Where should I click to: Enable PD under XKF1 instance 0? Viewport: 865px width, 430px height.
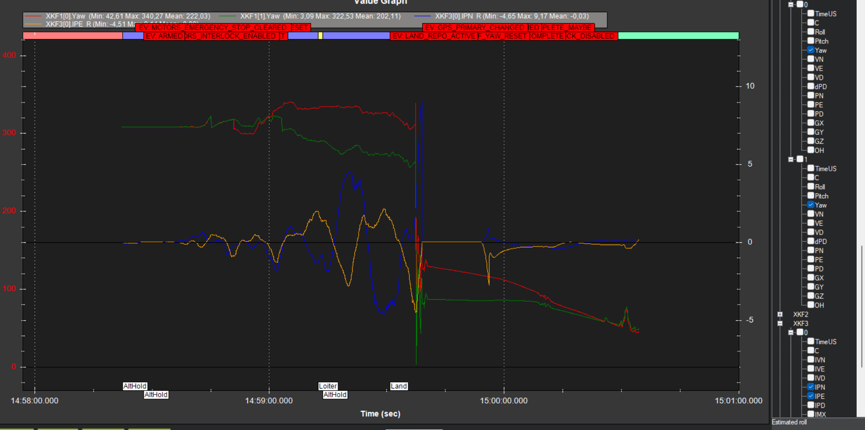point(811,114)
